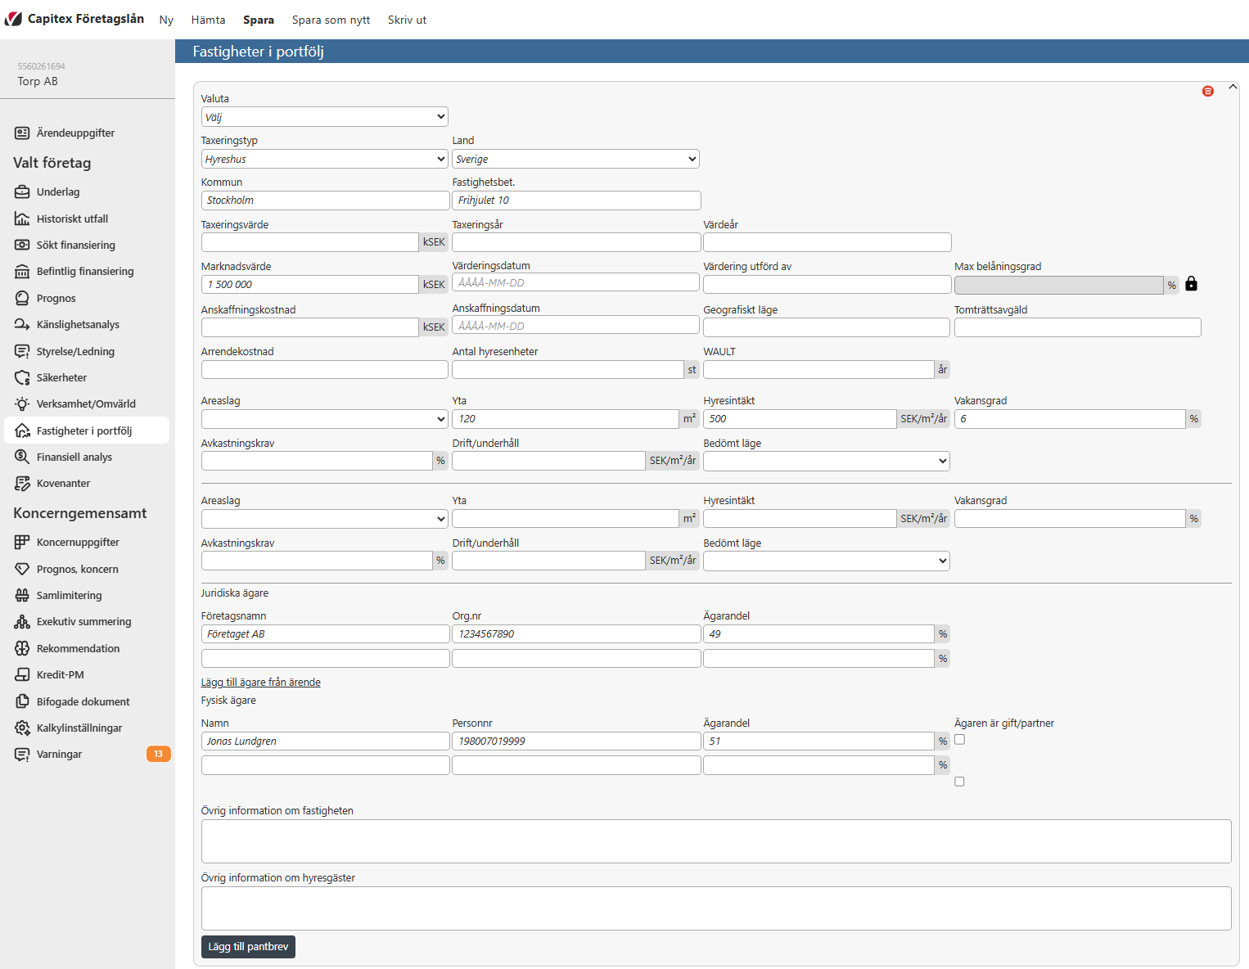Click Övrig information om hyresgäster textarea

(716, 908)
